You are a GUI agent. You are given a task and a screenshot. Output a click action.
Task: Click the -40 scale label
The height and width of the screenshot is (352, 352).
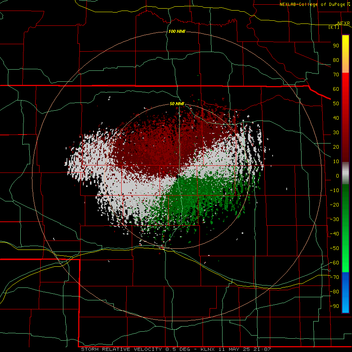coord(334,234)
